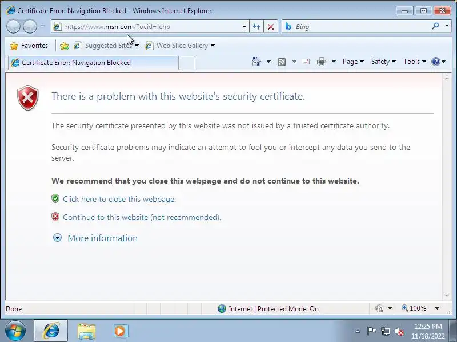Viewport: 457px width, 342px height.
Task: Click the security lock status icon
Action: click(379, 308)
